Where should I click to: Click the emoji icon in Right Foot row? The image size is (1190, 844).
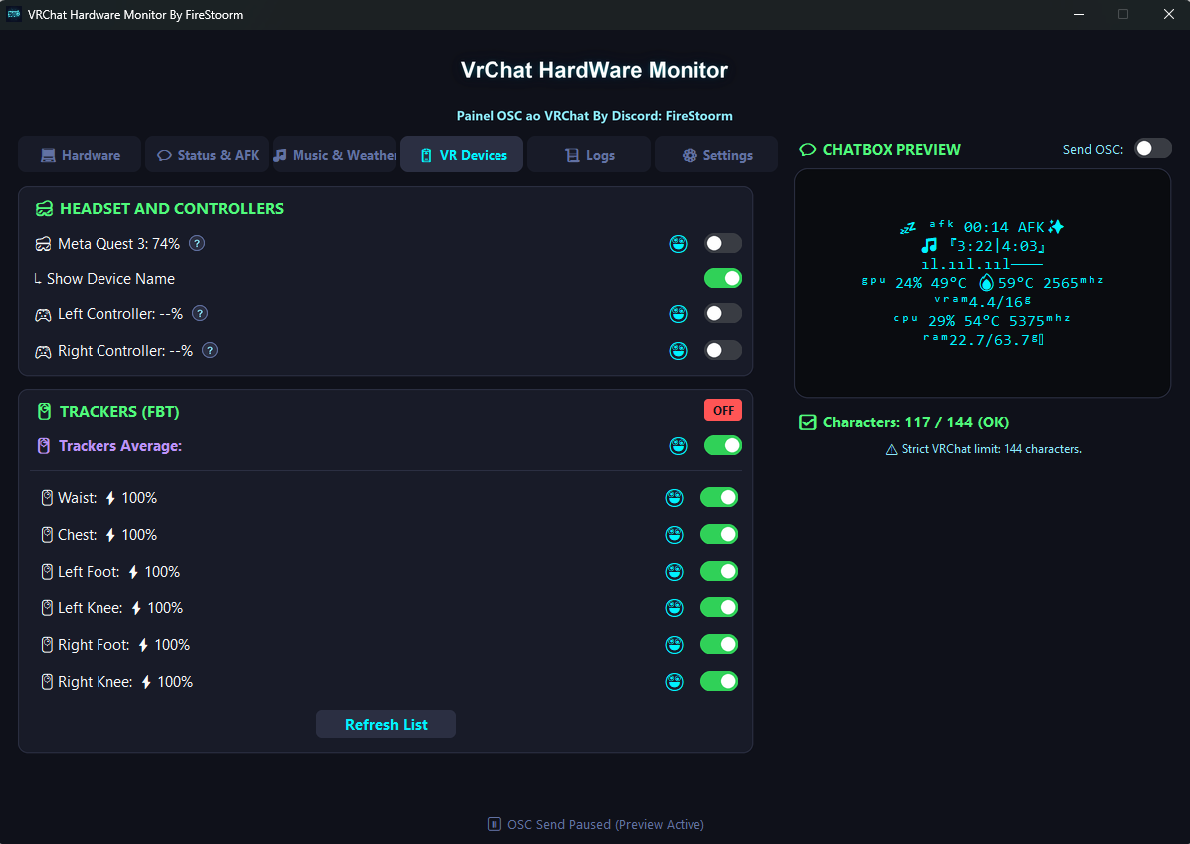point(674,645)
